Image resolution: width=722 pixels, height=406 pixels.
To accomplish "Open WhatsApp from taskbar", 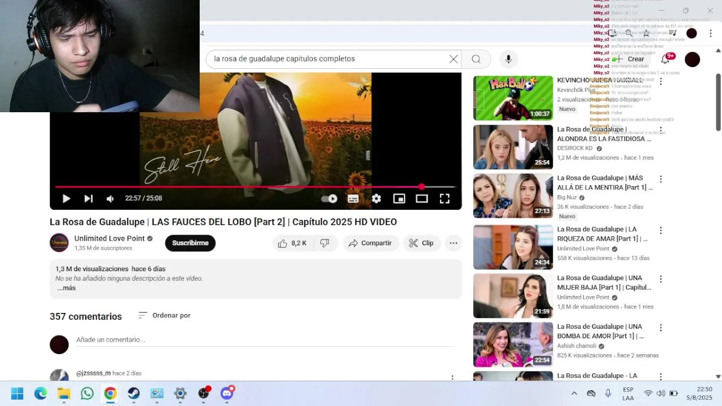I will [87, 394].
